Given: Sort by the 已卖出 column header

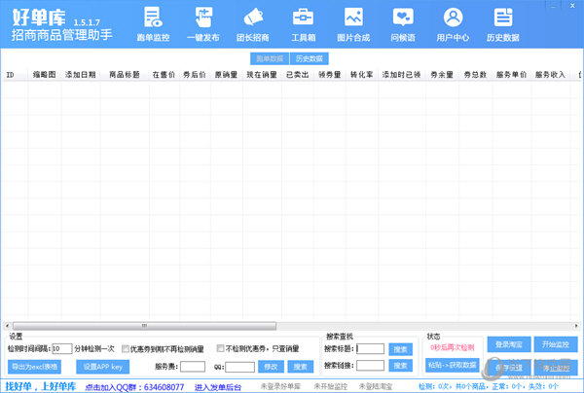Looking at the screenshot, I should [297, 75].
